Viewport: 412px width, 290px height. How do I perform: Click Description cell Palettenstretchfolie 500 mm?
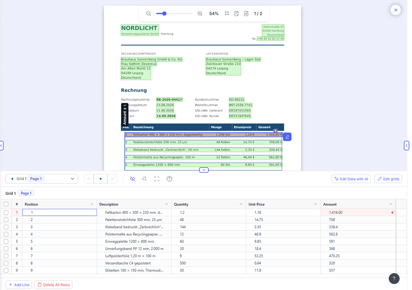134,220
